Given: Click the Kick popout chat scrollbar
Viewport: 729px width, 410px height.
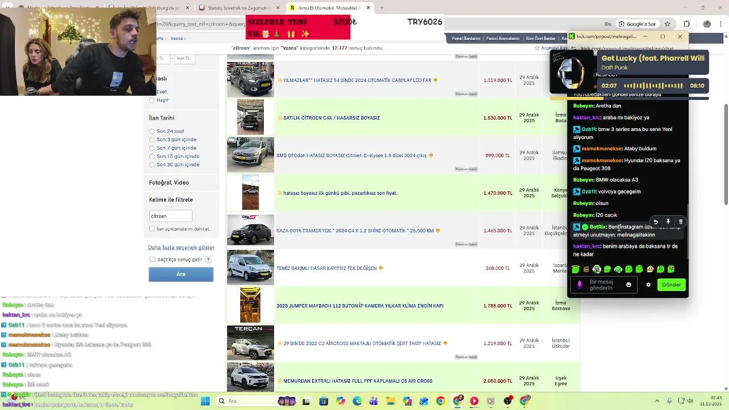Looking at the screenshot, I should click(687, 231).
